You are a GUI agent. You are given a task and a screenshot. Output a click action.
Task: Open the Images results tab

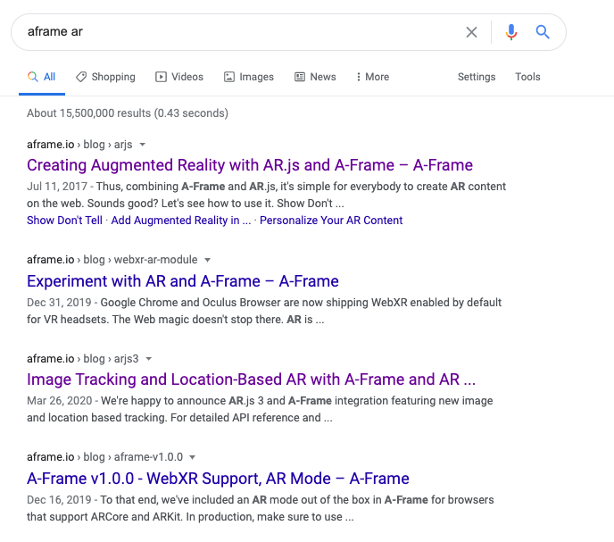pos(249,77)
